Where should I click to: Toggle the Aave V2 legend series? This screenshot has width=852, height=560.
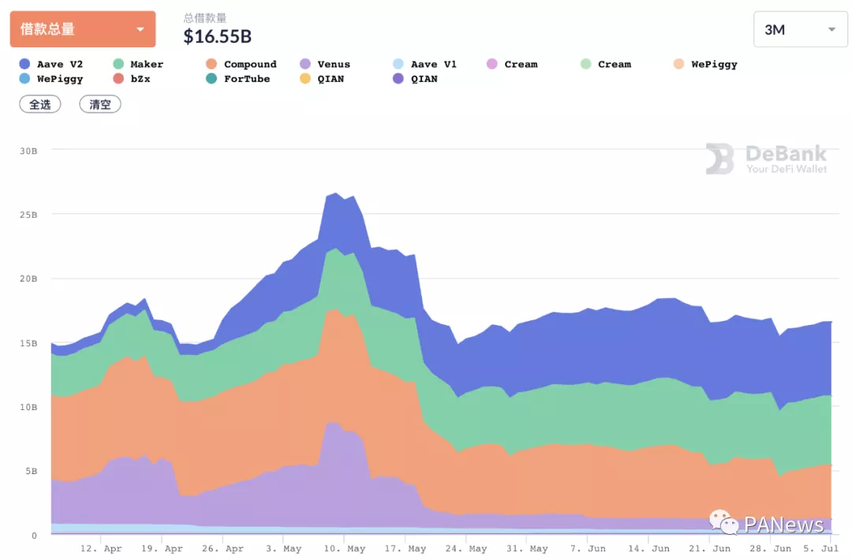click(x=52, y=64)
